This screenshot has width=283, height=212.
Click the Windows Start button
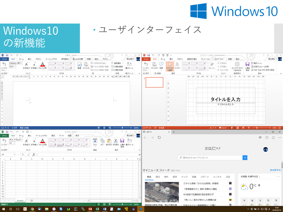[x=3, y=209]
